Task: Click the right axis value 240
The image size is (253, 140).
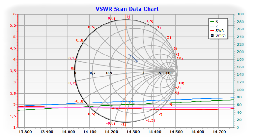Action: coord(240,37)
